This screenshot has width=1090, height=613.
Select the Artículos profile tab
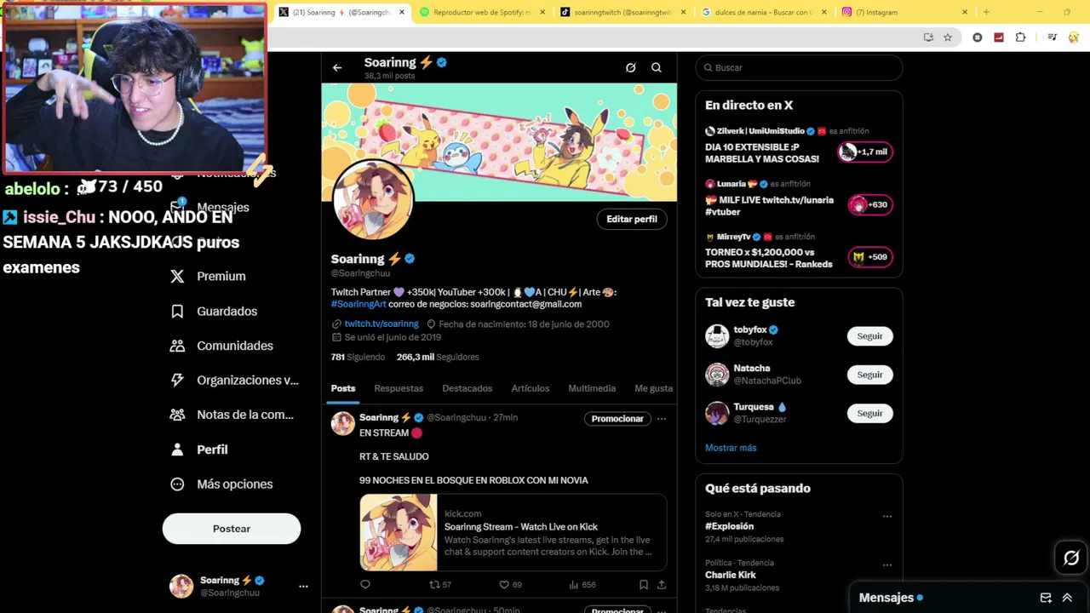coord(530,388)
